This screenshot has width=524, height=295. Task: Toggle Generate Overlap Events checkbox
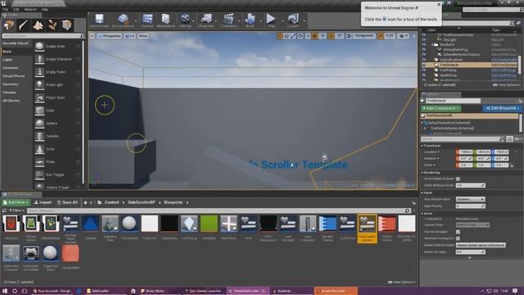[458, 238]
